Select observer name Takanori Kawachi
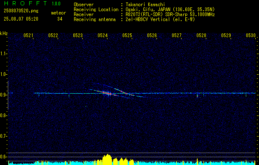The image size is (259, 165). coord(145,5)
